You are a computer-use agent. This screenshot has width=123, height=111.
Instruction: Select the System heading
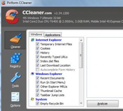click(x=41, y=99)
